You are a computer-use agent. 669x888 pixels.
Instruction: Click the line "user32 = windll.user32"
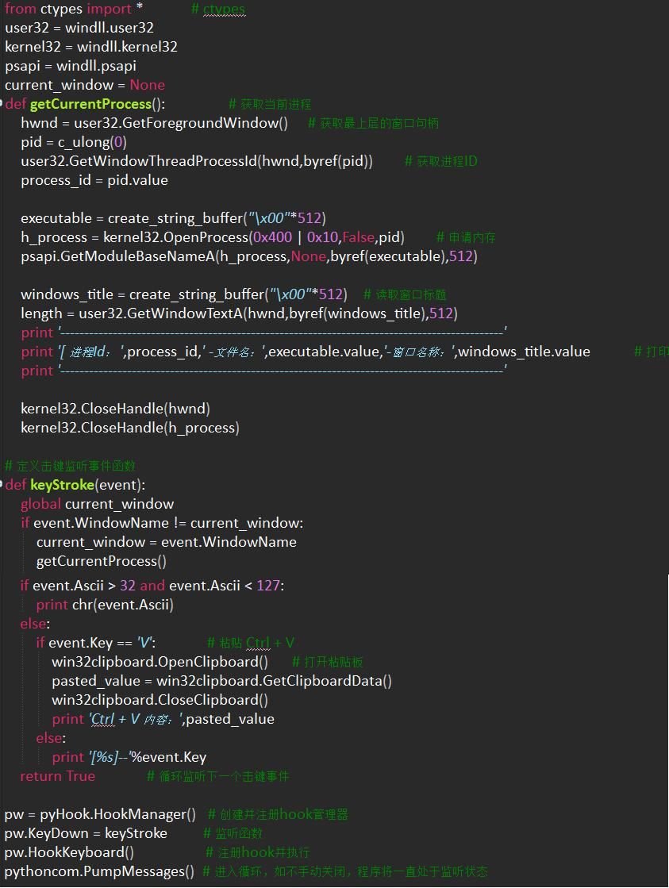point(79,28)
